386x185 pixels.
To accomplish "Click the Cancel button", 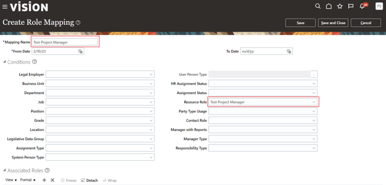I will coord(366,23).
